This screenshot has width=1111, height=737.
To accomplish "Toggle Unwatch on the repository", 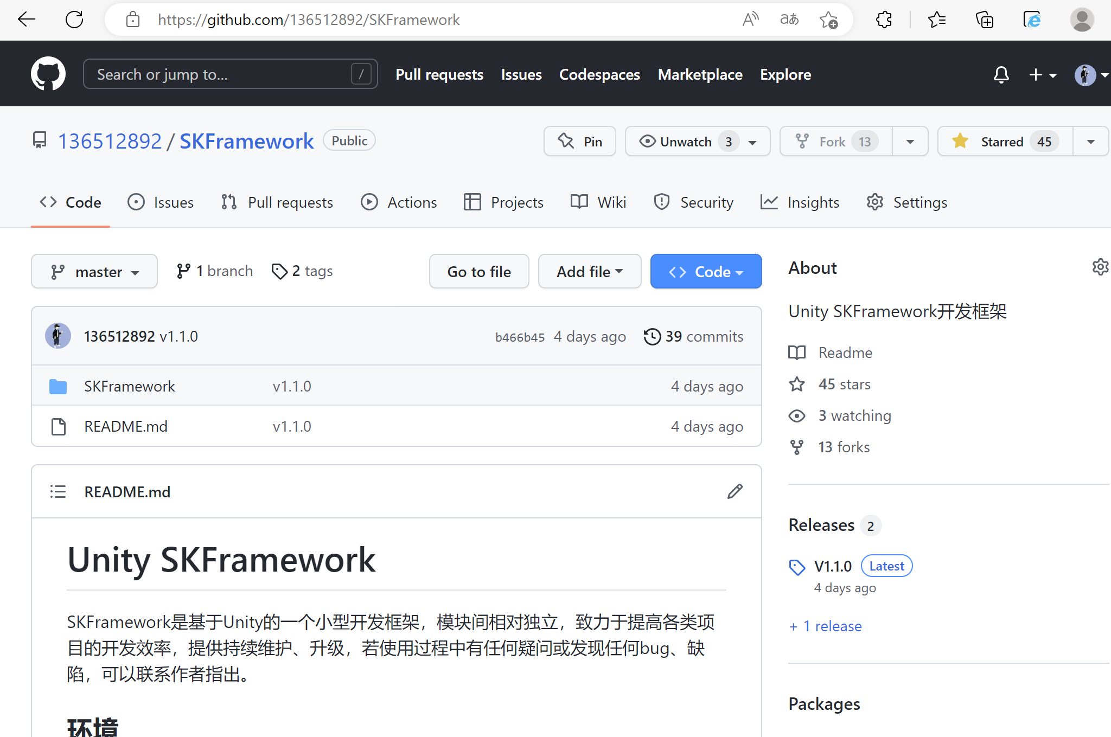I will coord(698,142).
